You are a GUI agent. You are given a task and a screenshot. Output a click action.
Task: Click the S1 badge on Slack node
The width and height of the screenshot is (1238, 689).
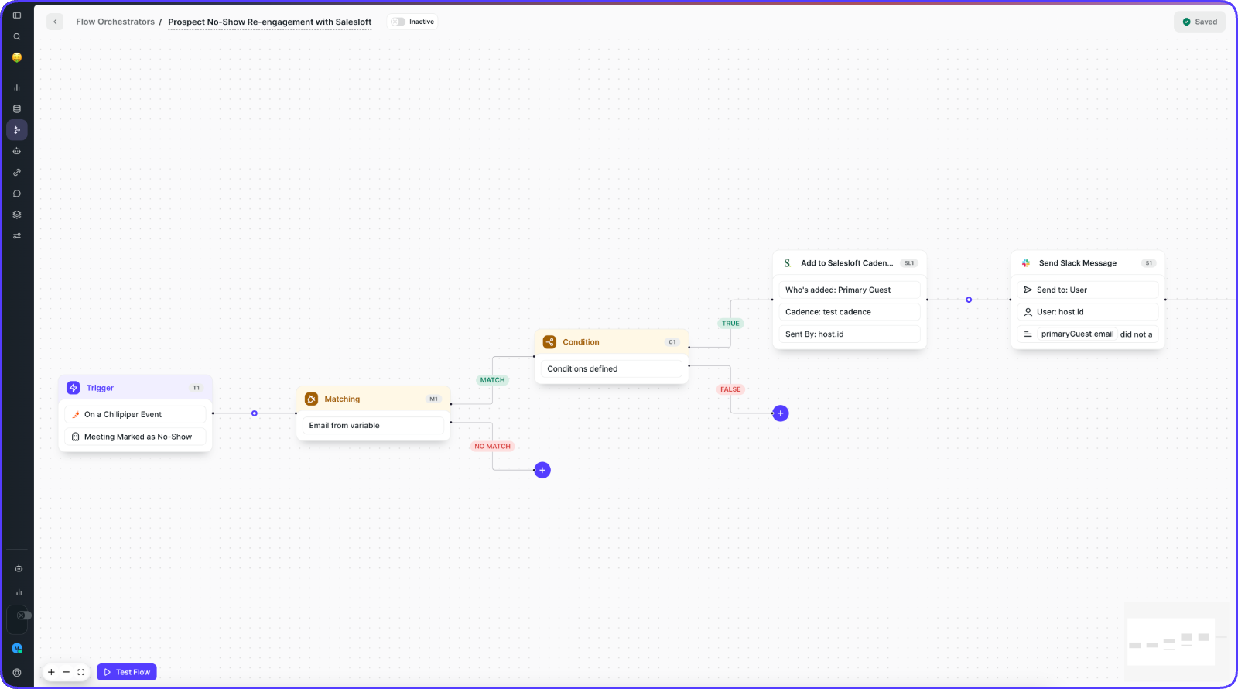tap(1149, 263)
